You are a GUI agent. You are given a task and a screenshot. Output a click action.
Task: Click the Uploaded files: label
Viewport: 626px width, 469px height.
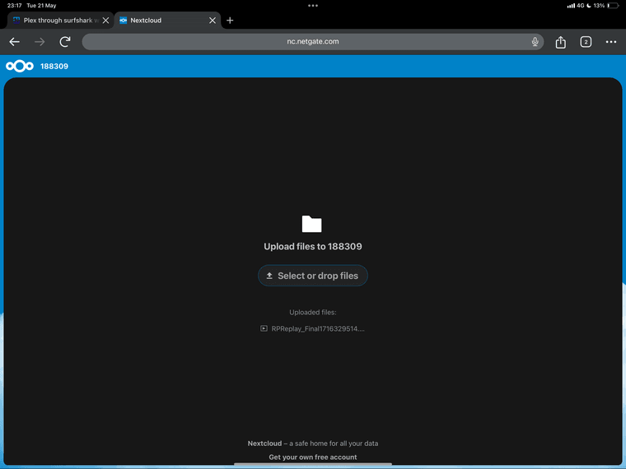313,313
